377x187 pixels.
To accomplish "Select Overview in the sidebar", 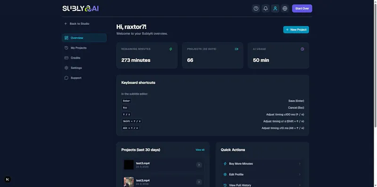I will pyautogui.click(x=84, y=38).
